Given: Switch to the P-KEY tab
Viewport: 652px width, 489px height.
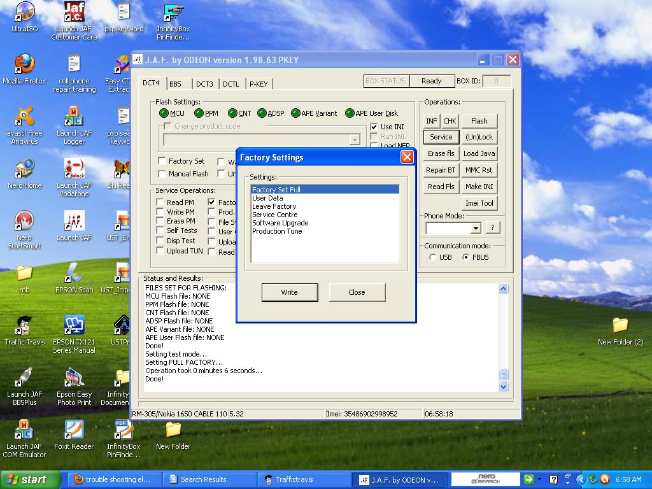Looking at the screenshot, I should coord(259,83).
